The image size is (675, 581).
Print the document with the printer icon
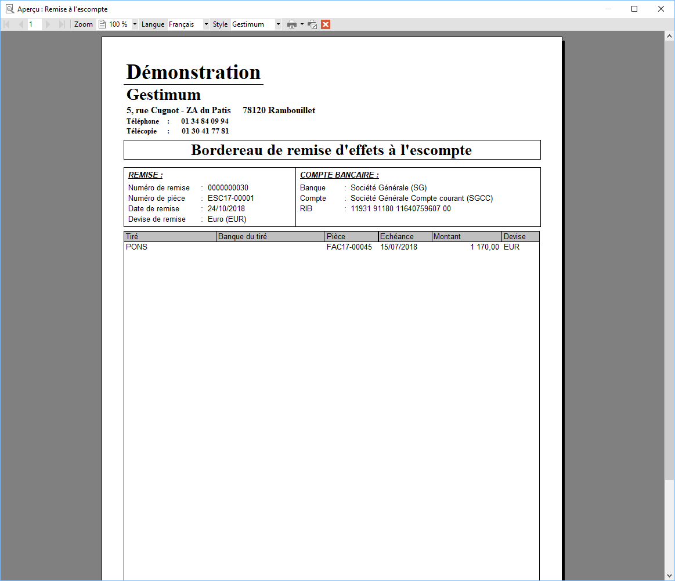pyautogui.click(x=292, y=24)
